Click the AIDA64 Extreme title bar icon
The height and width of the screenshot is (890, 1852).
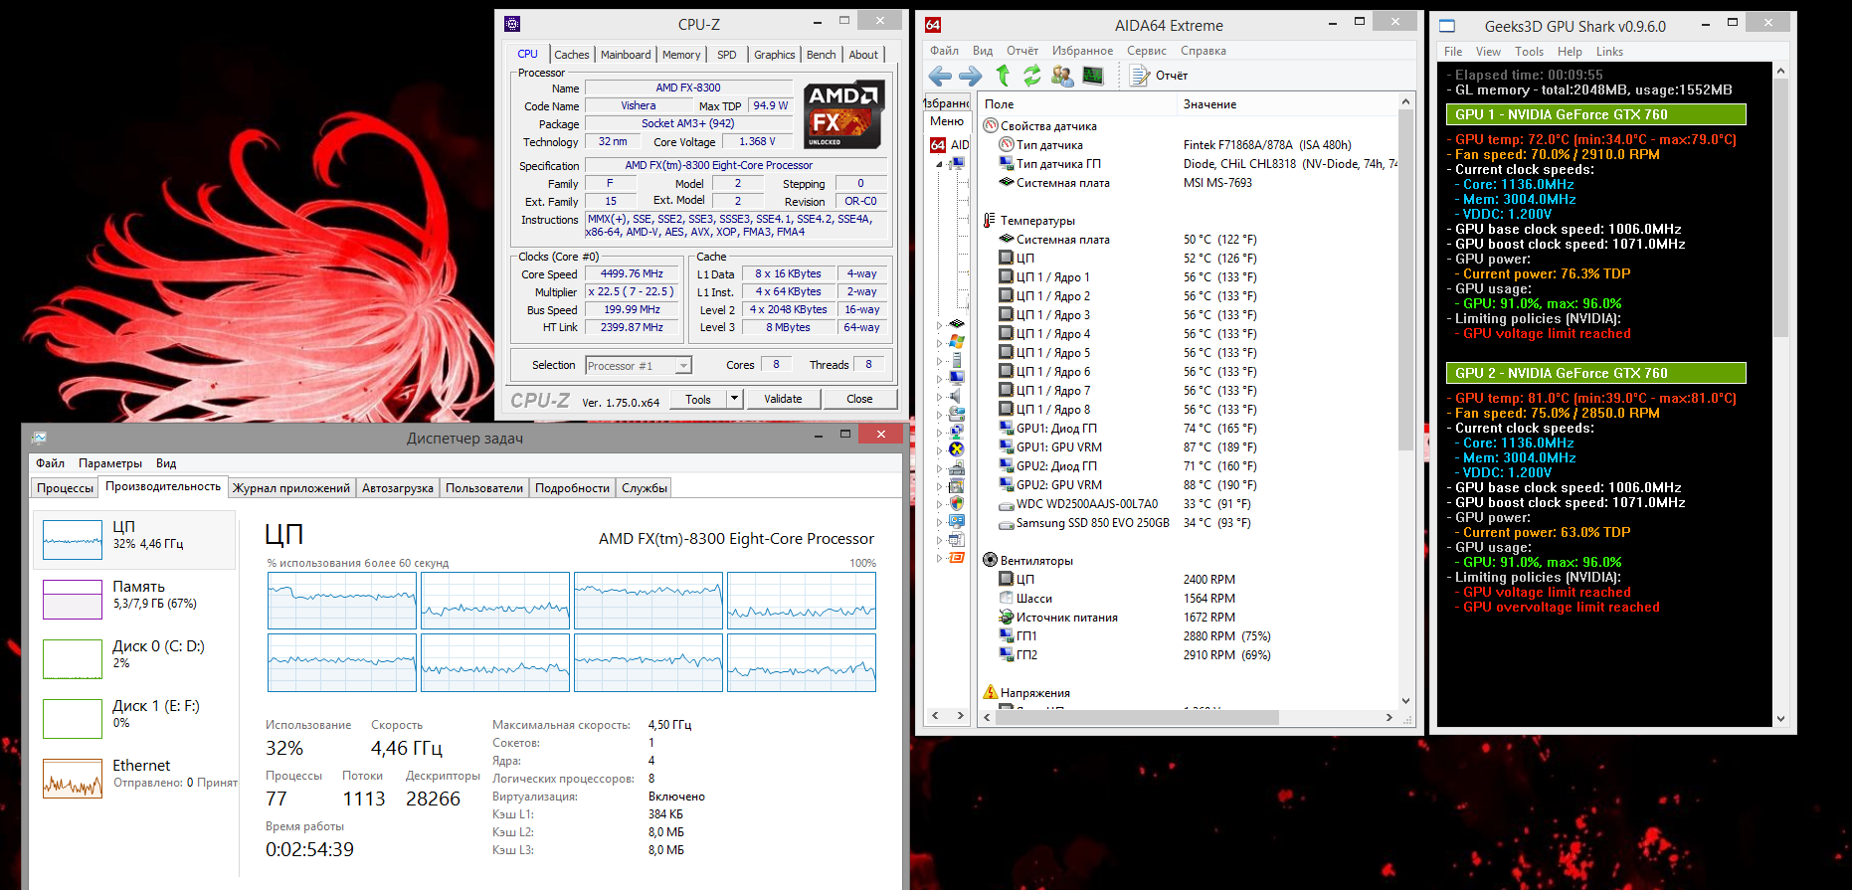coord(933,25)
